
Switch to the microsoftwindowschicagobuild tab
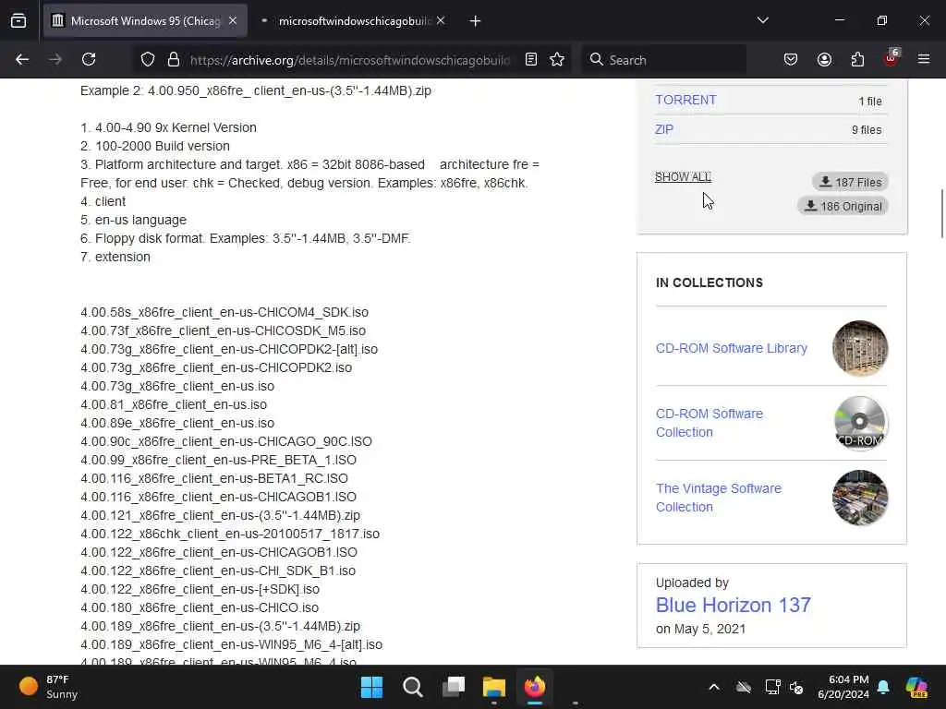tap(353, 21)
